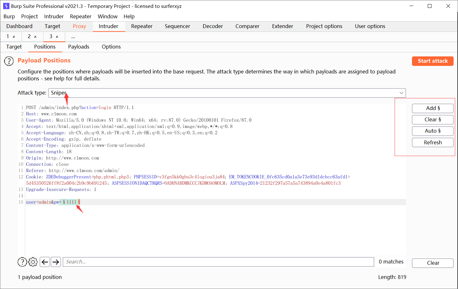Image resolution: width=458 pixels, height=289 pixels.
Task: Close Intruder attack tab 2
Action: click(x=35, y=37)
